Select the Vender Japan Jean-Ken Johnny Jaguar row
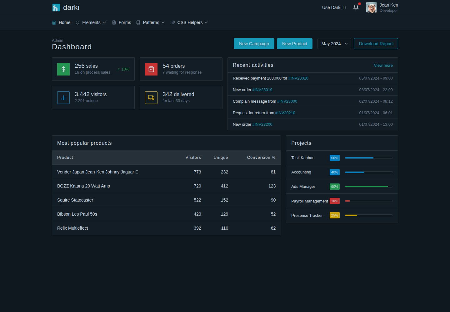450x312 pixels. point(166,172)
